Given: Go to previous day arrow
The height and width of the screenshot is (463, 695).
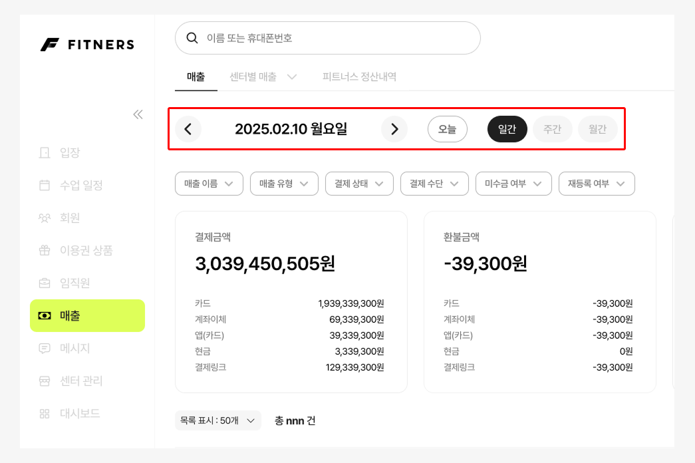Looking at the screenshot, I should pos(188,129).
